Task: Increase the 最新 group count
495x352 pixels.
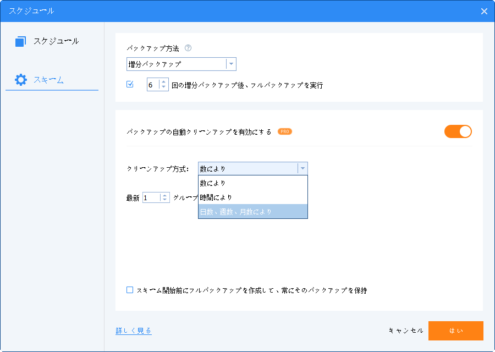Action: pos(165,195)
